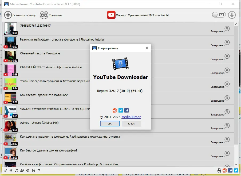Open the question mark help icon

[x=39, y=170]
